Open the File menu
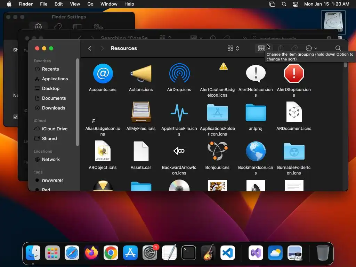The image size is (356, 267). click(43, 4)
